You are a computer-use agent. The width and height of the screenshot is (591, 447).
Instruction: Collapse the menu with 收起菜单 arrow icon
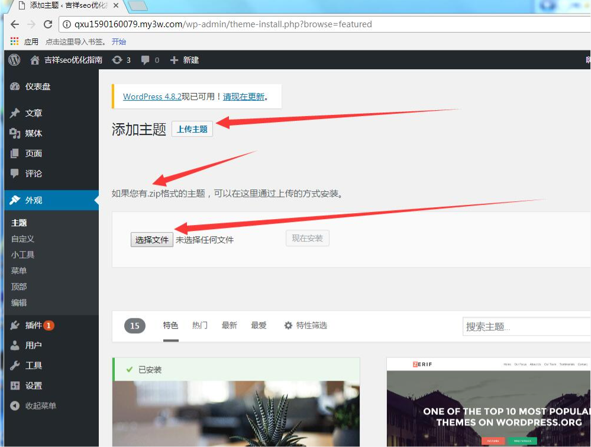(15, 406)
